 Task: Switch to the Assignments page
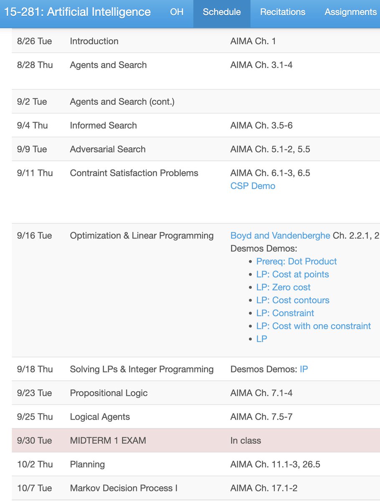click(x=351, y=12)
